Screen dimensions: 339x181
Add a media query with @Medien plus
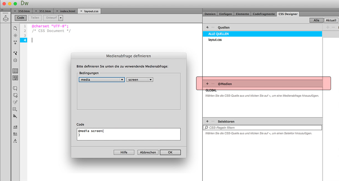207,84
